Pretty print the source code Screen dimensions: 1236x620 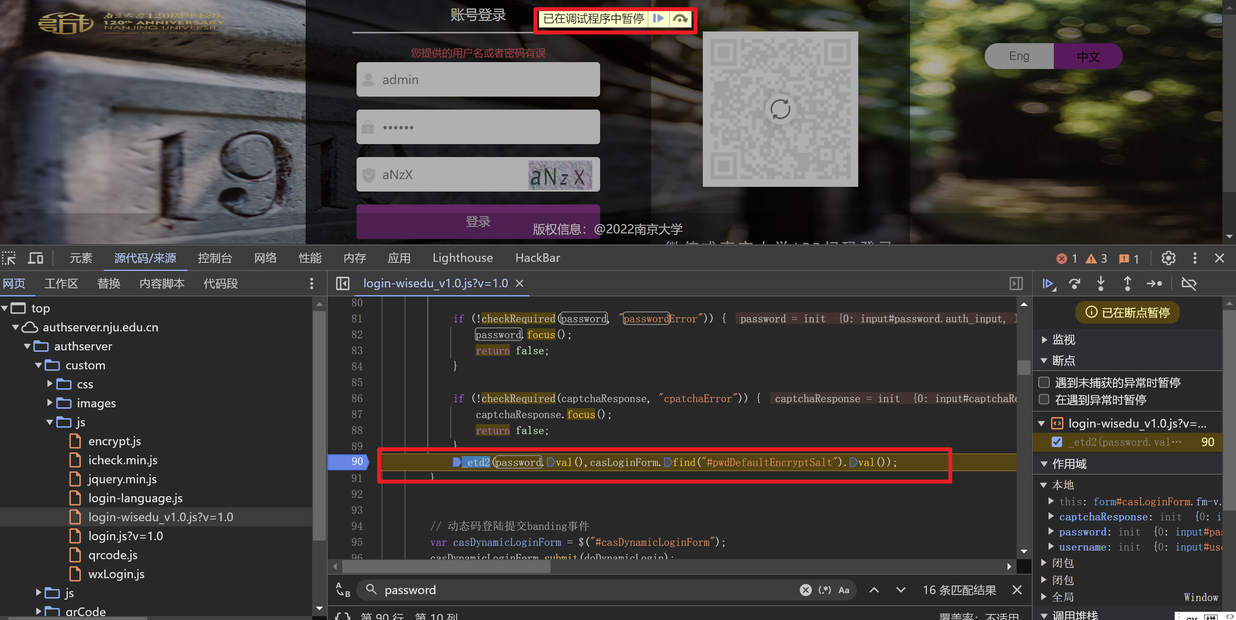pyautogui.click(x=342, y=616)
